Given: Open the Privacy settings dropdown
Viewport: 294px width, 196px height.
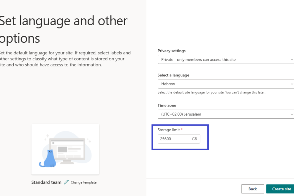Looking at the screenshot, I should tap(226, 59).
